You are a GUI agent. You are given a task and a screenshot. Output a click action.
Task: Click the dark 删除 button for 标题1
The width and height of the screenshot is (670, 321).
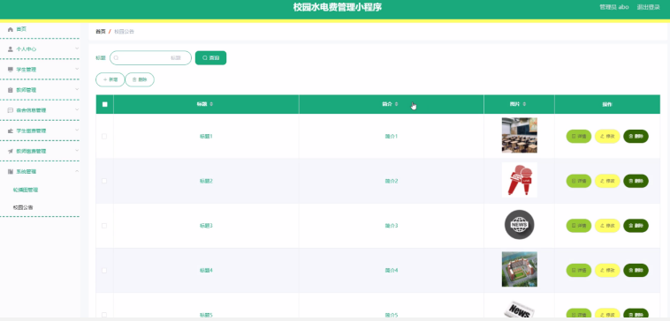click(636, 137)
